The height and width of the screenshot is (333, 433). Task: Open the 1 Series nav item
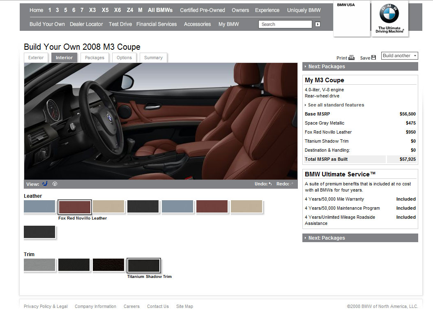(50, 10)
